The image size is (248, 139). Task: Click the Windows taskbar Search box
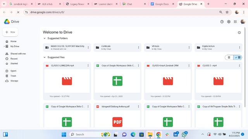coord(90,134)
